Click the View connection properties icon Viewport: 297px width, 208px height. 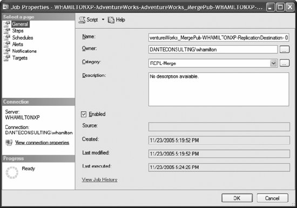coord(9,143)
